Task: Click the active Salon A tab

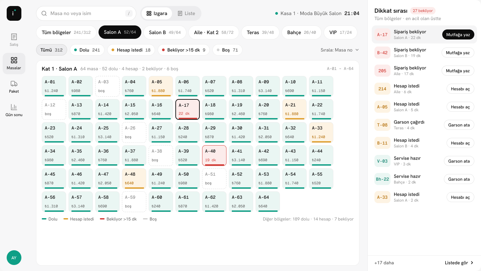Action: click(x=120, y=32)
